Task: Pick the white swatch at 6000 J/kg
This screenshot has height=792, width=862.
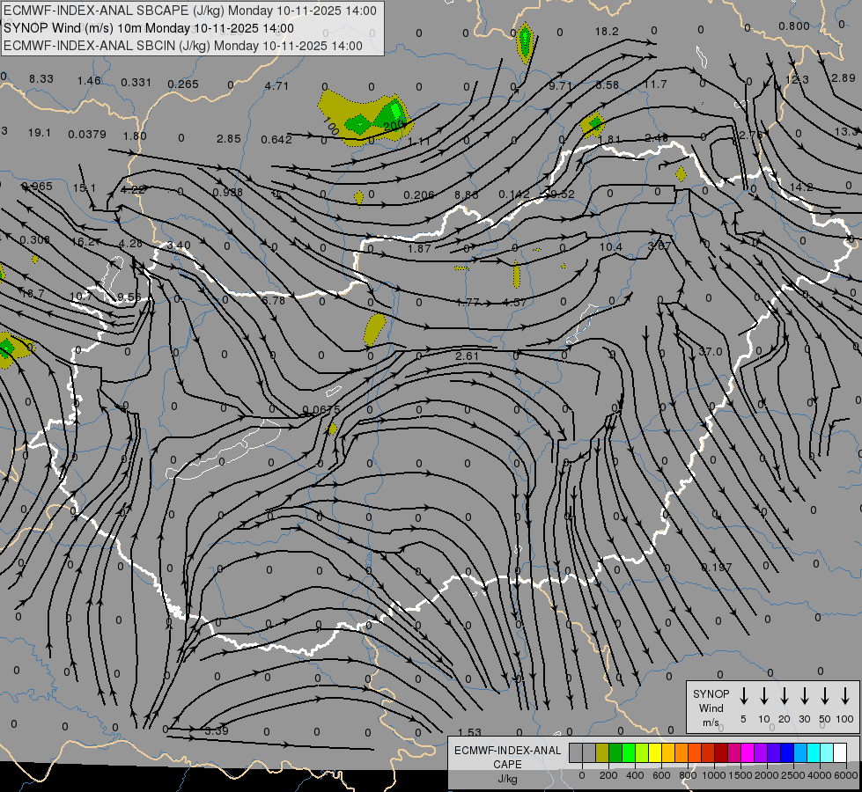Action: pos(840,753)
